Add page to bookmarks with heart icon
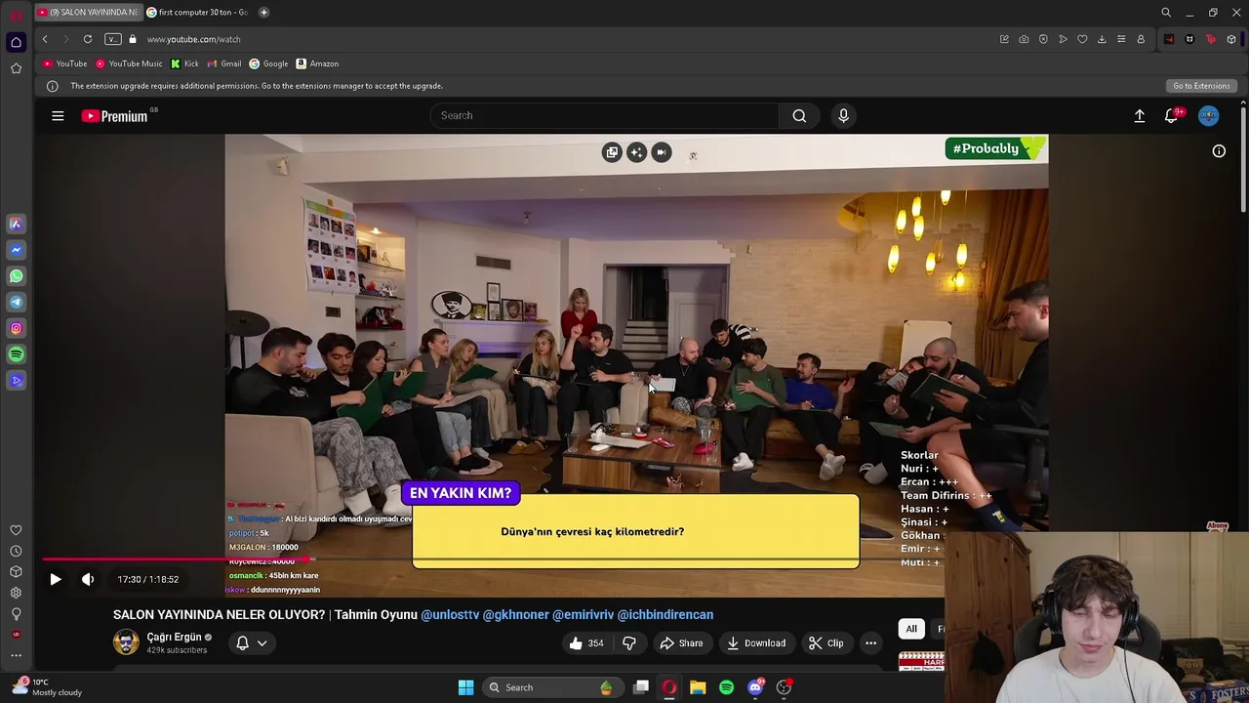 tap(1082, 39)
